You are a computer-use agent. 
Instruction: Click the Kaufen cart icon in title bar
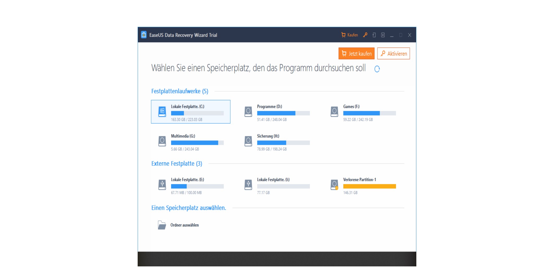click(x=343, y=35)
